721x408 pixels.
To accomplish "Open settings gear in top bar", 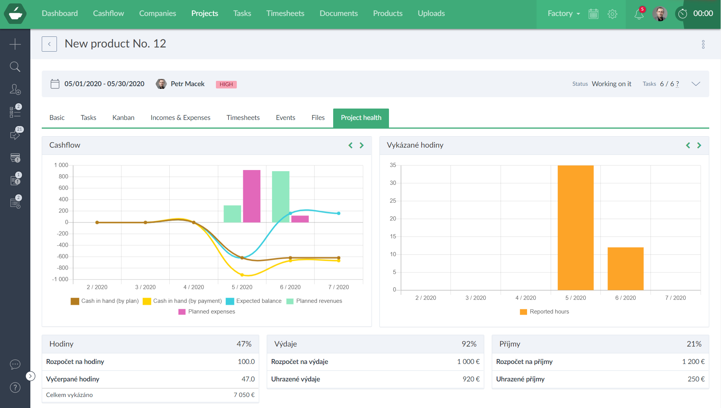I will [x=612, y=14].
